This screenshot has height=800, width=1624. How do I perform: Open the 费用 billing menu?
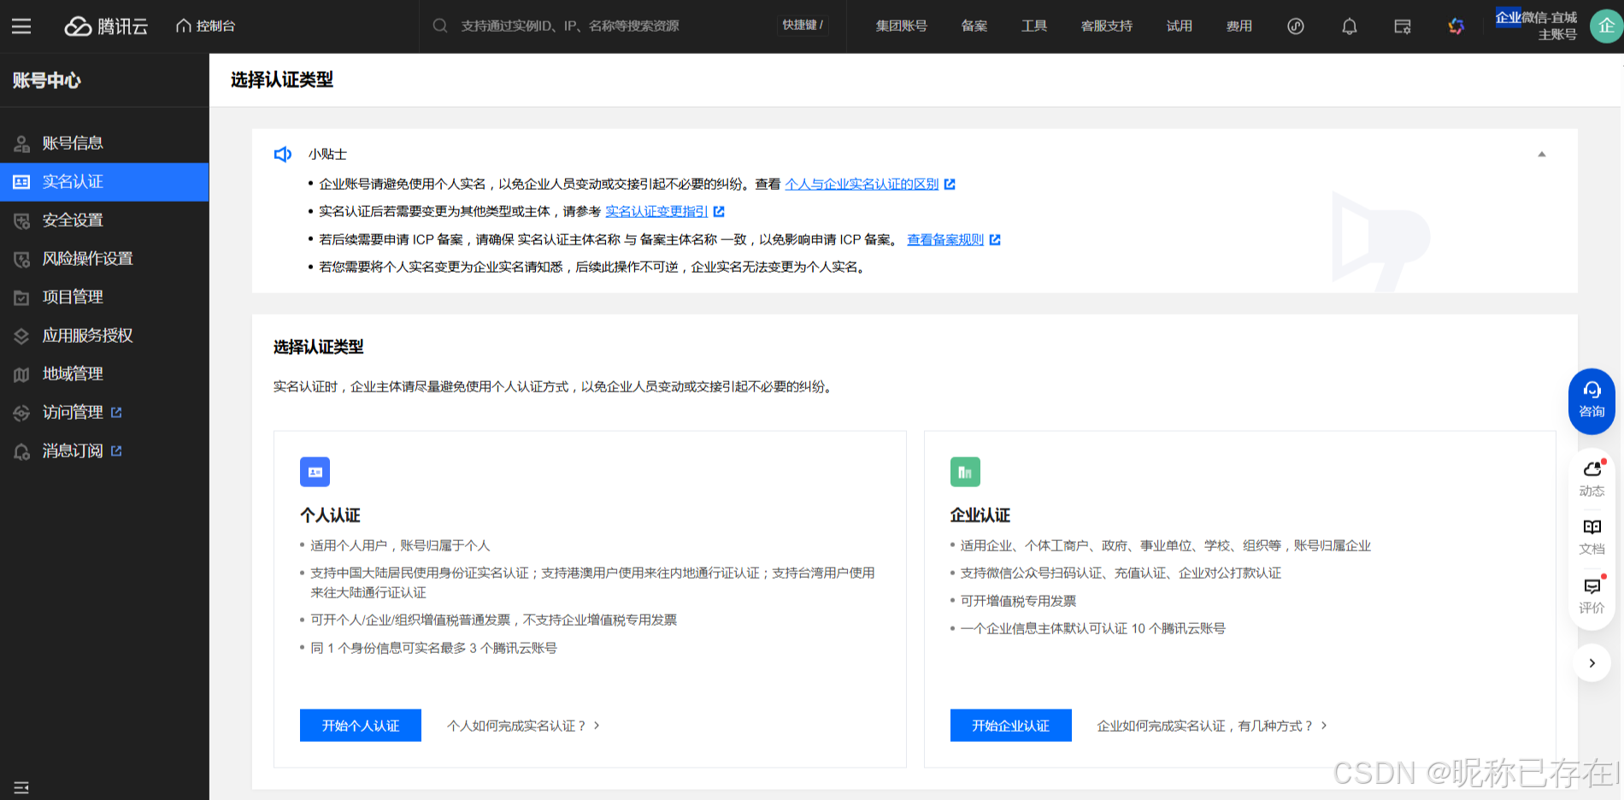1239,26
